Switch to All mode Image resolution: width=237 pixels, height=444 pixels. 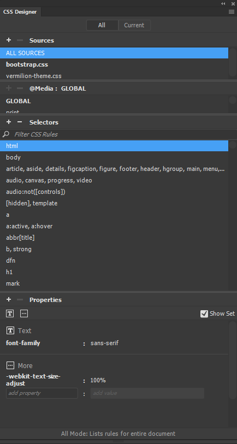102,25
